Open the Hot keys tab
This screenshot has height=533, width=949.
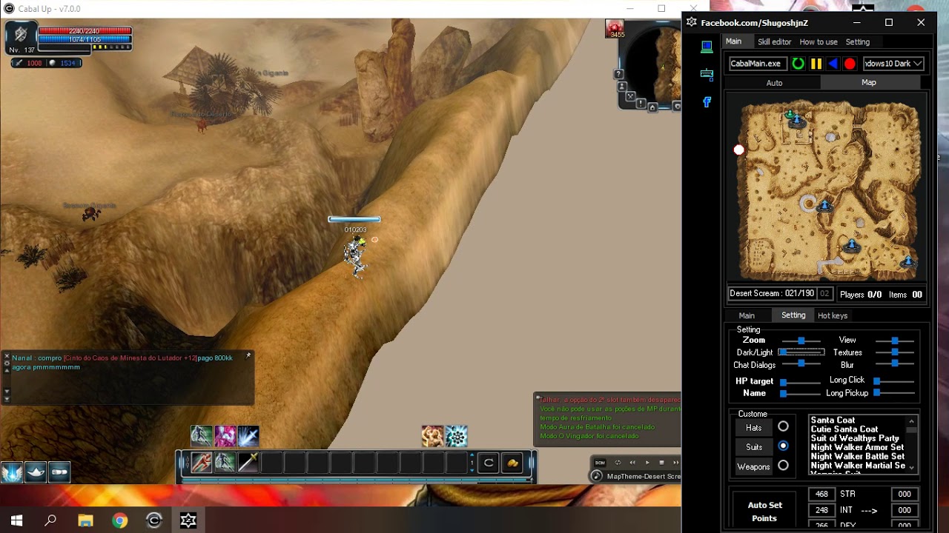833,315
